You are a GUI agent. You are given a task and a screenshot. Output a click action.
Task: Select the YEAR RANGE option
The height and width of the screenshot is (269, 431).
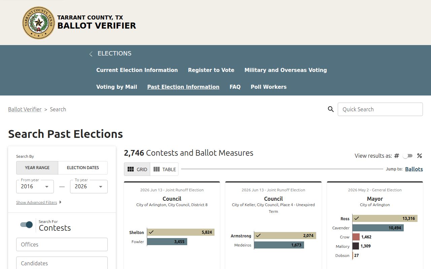point(37,168)
